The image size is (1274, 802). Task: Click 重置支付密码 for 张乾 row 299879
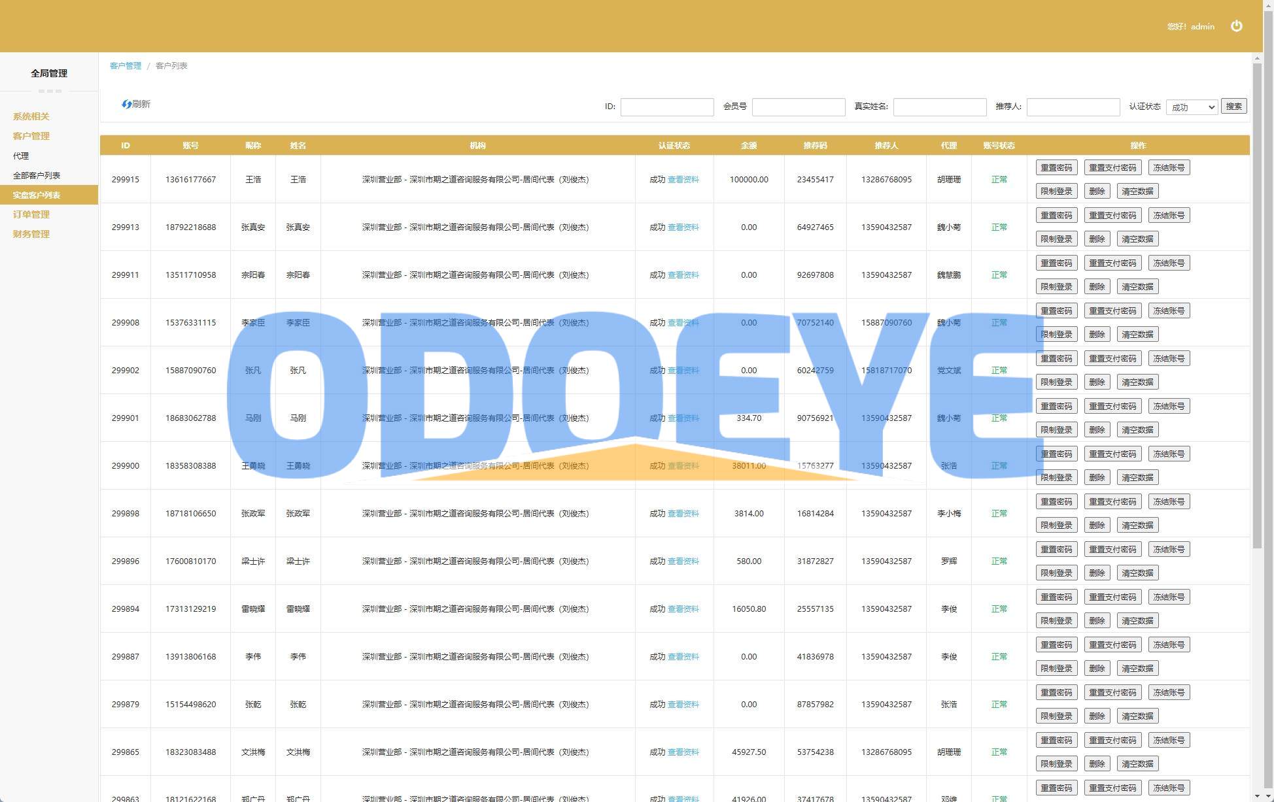tap(1112, 692)
